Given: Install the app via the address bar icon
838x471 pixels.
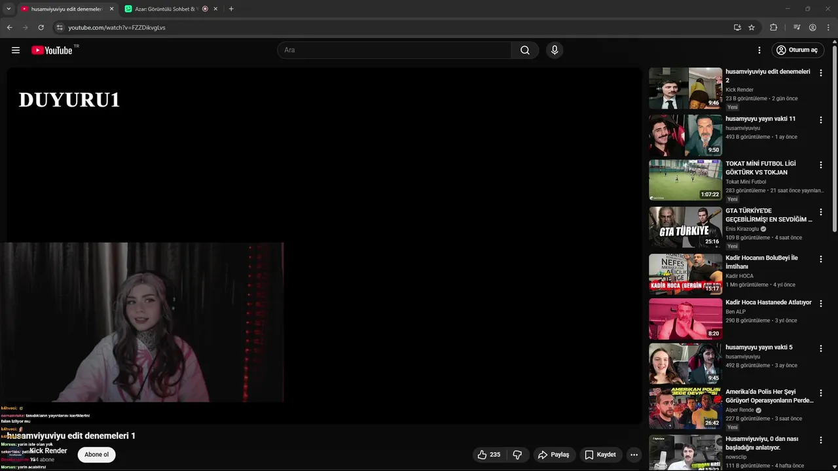Looking at the screenshot, I should (x=737, y=27).
